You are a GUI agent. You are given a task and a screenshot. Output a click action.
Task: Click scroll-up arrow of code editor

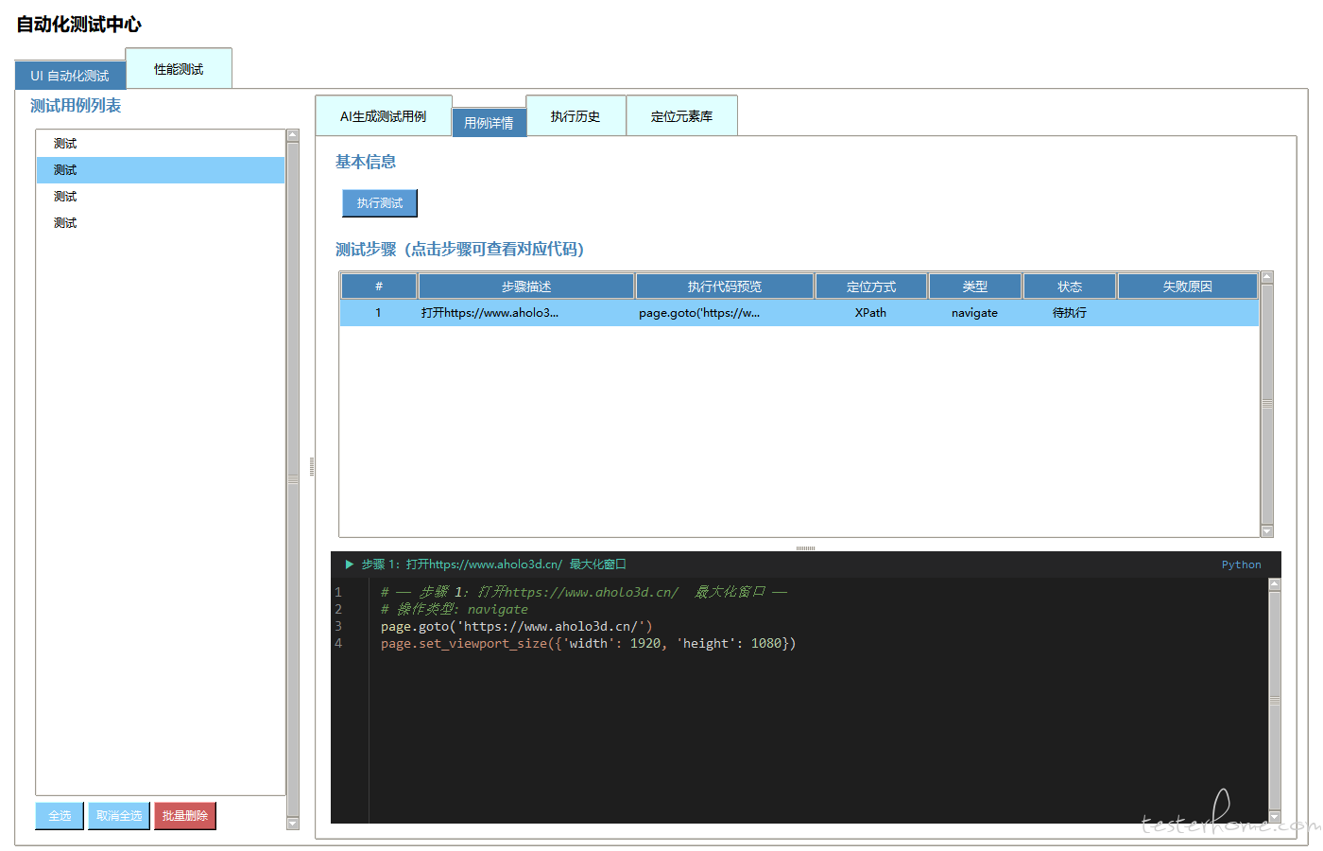(1274, 584)
